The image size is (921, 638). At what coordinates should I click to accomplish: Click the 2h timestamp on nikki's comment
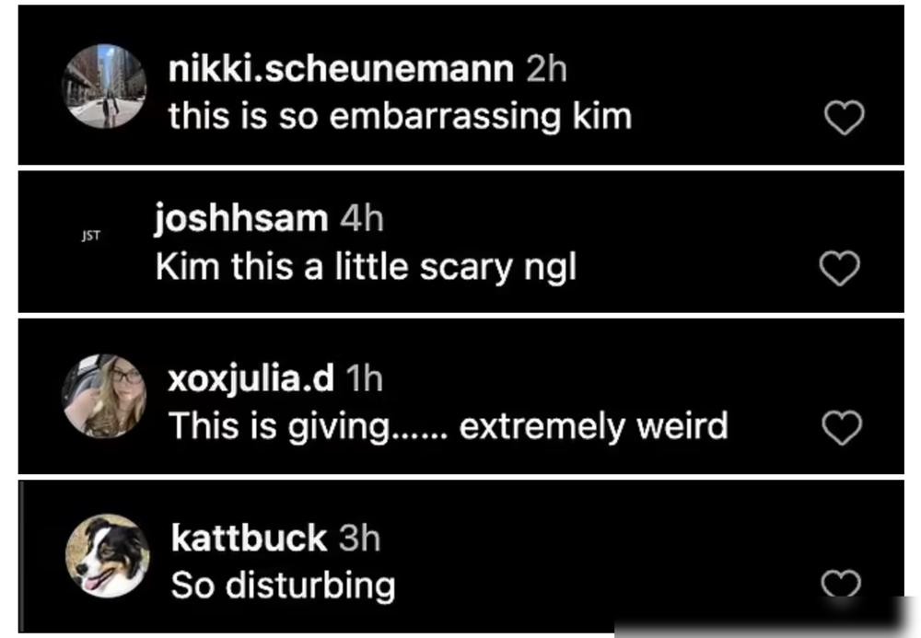coord(546,69)
